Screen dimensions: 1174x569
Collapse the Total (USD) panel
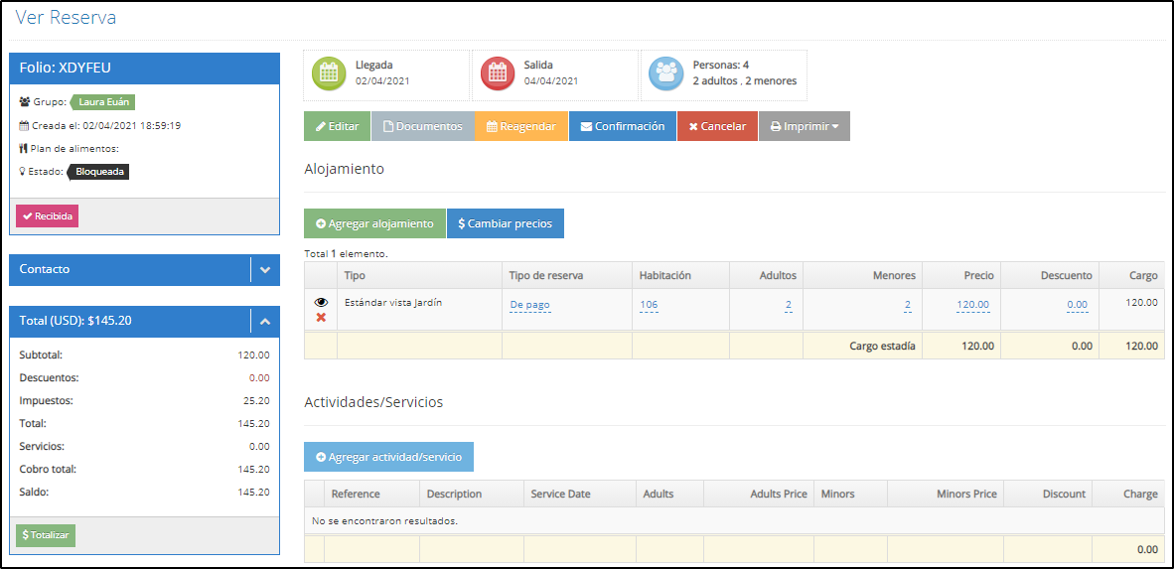point(265,321)
